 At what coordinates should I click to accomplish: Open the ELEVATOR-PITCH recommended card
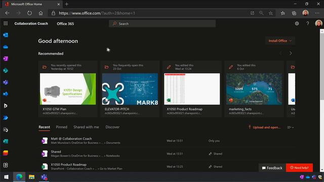(130, 89)
